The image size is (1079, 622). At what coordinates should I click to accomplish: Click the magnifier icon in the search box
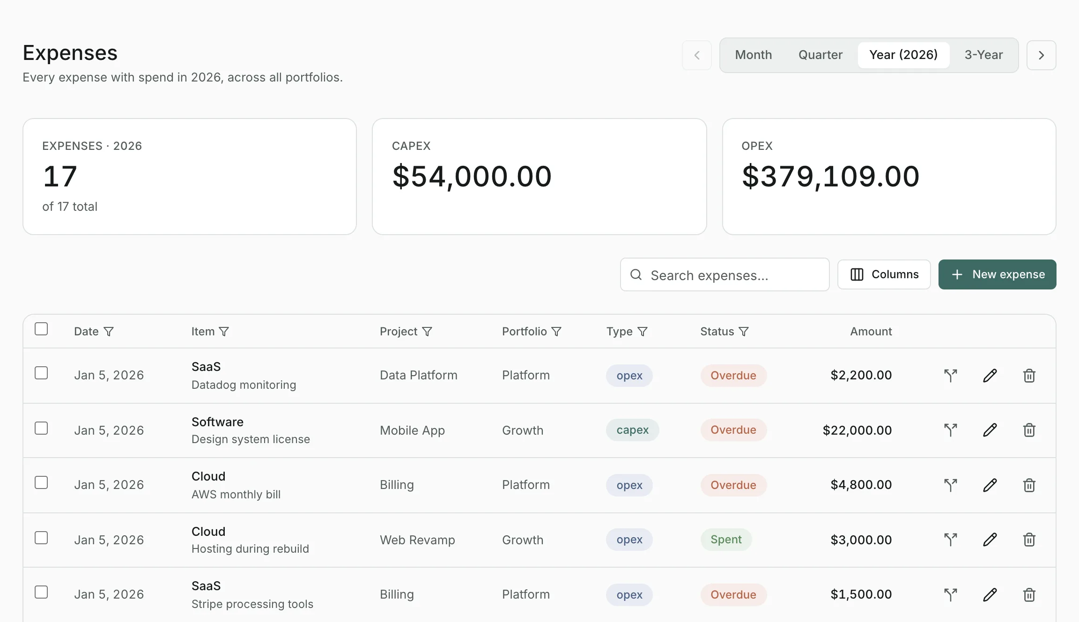tap(636, 275)
